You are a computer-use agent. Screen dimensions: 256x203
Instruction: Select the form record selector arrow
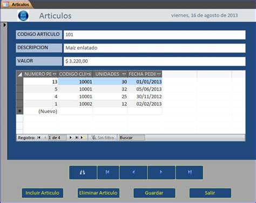(4, 25)
